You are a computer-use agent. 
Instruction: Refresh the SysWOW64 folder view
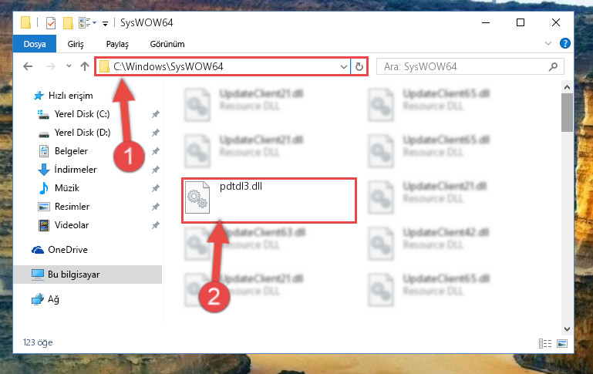click(359, 67)
